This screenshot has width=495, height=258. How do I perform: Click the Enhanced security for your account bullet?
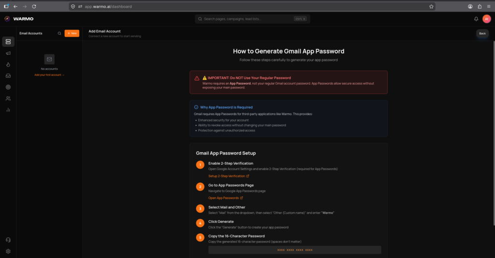tap(223, 120)
